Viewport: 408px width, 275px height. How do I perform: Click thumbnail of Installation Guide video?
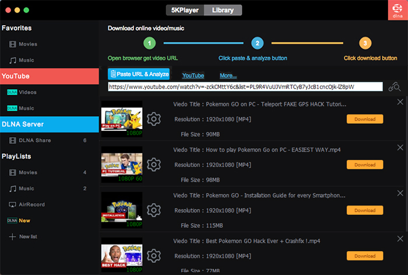[x=122, y=210]
